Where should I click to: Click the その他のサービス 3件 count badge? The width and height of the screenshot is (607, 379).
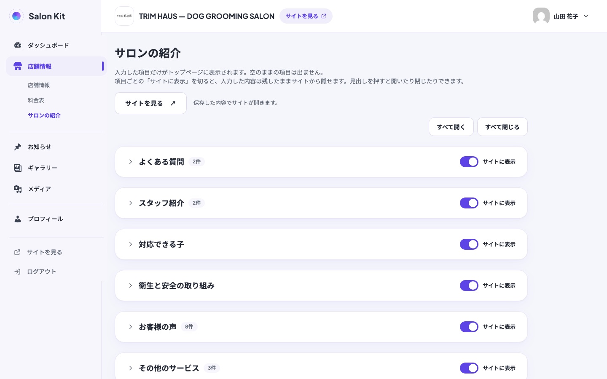pos(212,368)
